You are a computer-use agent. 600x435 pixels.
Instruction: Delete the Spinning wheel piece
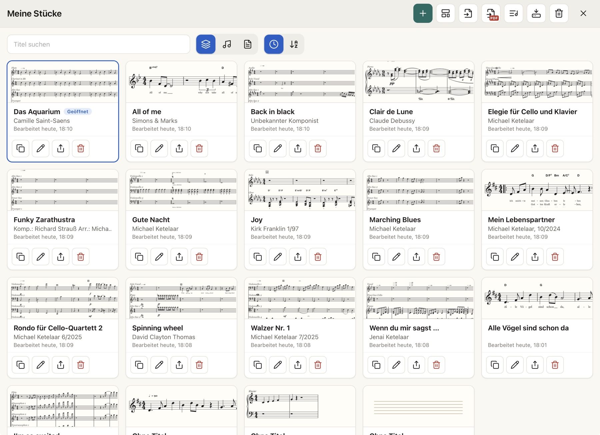pyautogui.click(x=199, y=365)
